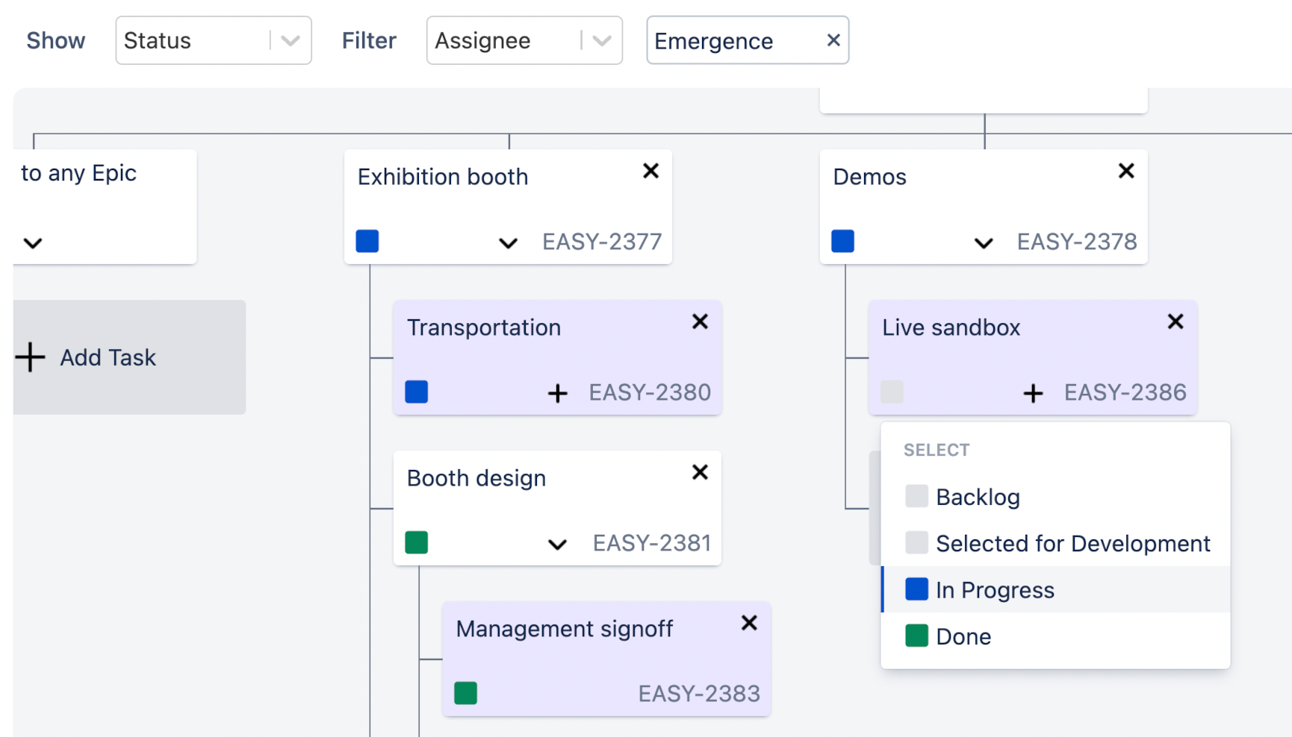Click the Booth design green status swatch

(417, 542)
